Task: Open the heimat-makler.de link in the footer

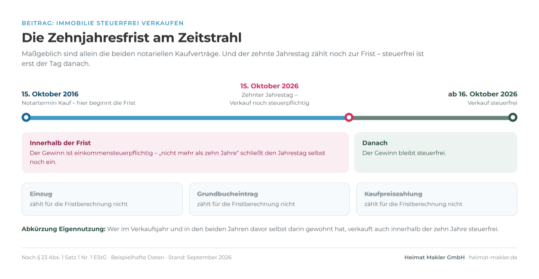Action: click(x=493, y=257)
